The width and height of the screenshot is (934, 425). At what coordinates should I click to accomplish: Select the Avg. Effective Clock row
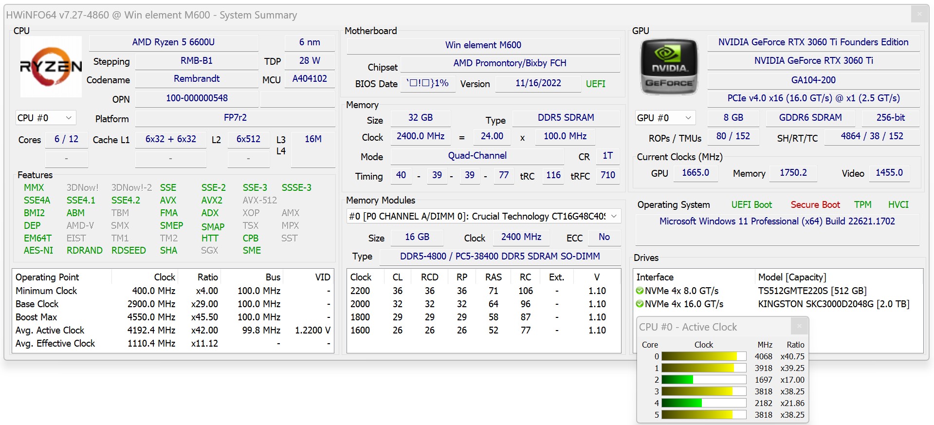click(x=173, y=343)
